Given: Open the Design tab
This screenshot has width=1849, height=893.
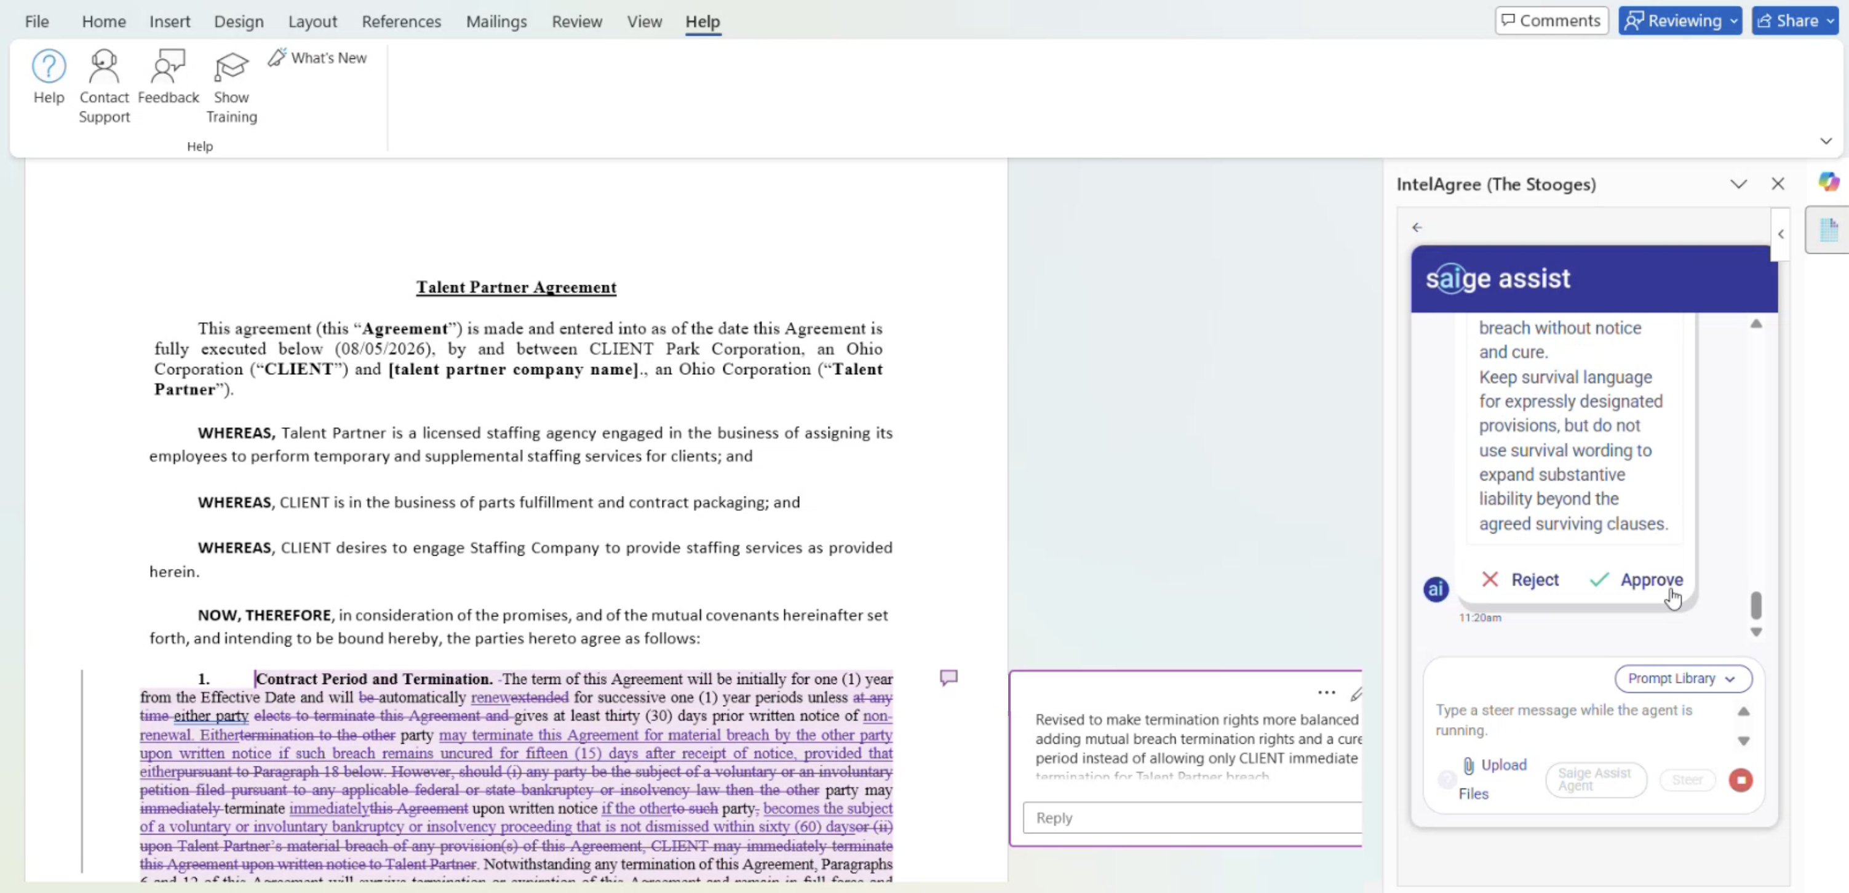Looking at the screenshot, I should (238, 22).
